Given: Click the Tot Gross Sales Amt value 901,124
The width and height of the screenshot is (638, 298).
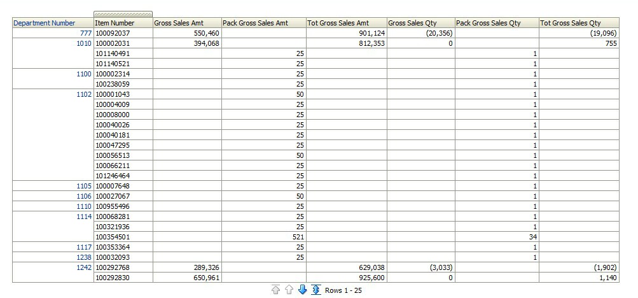Looking at the screenshot, I should point(372,33).
